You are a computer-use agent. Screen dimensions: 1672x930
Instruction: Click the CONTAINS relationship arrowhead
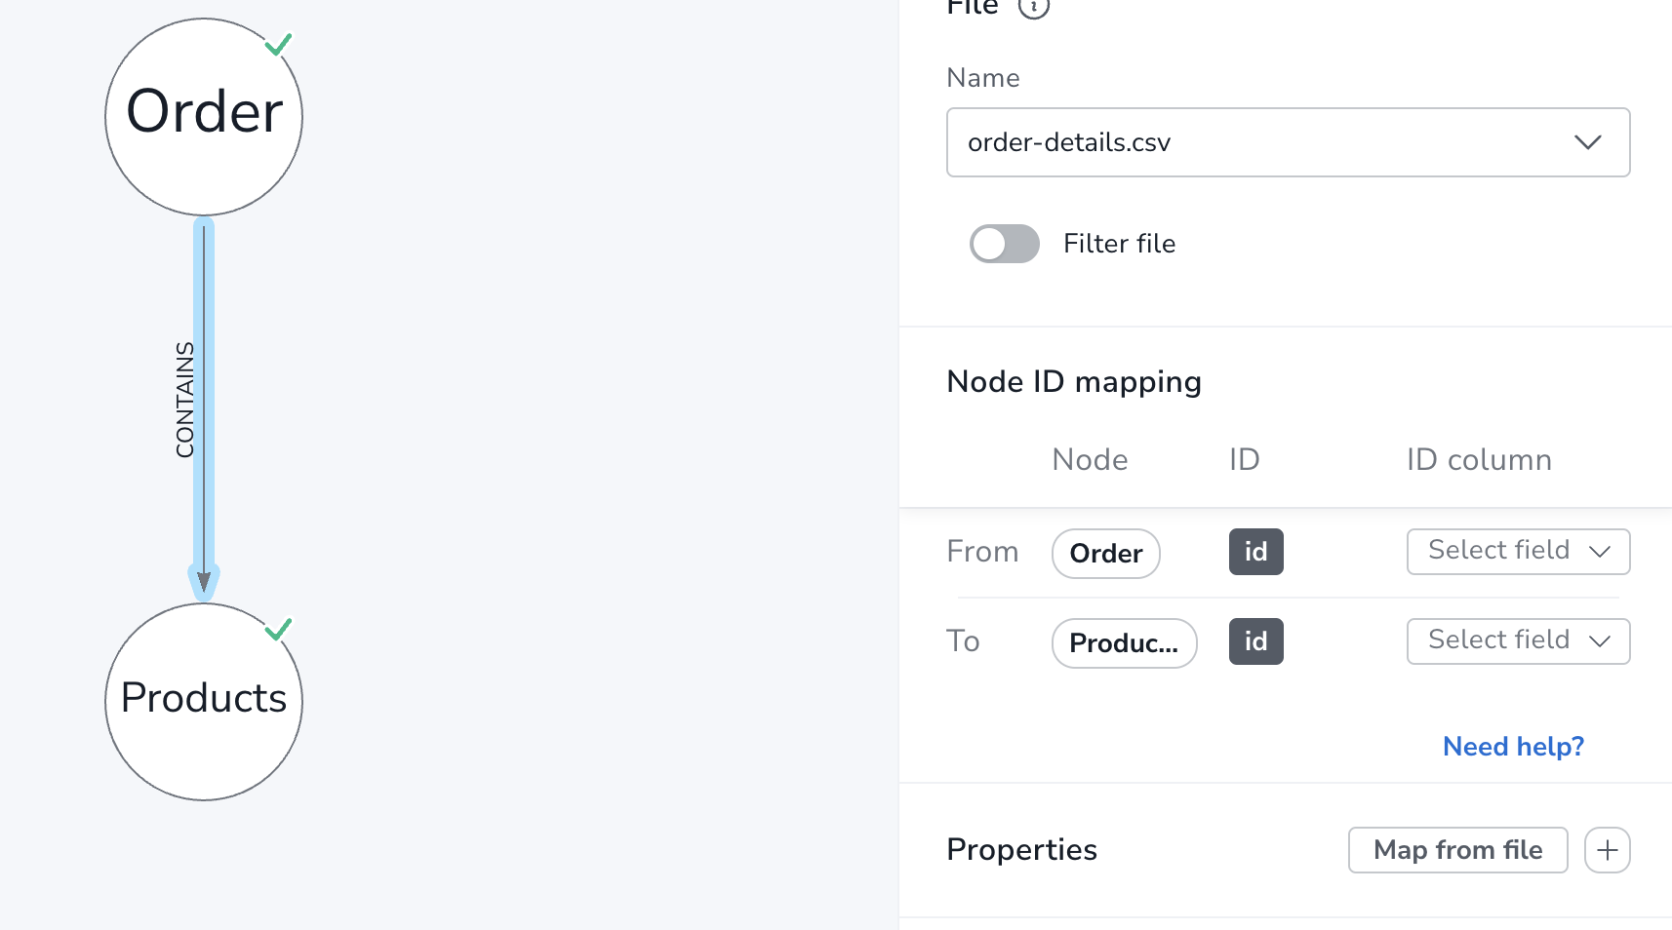(x=204, y=582)
